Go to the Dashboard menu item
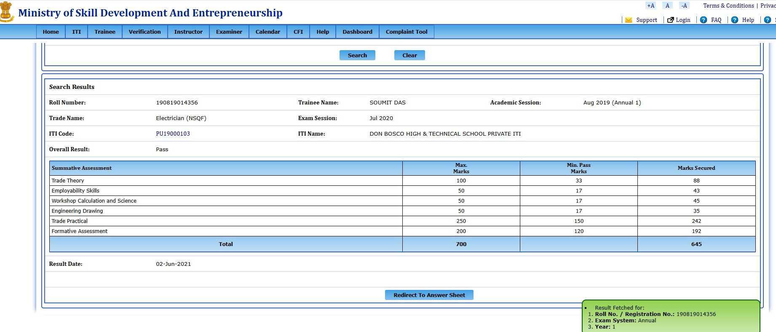The width and height of the screenshot is (776, 332). pyautogui.click(x=357, y=32)
